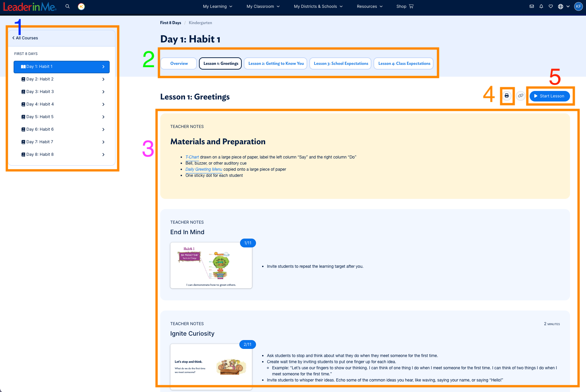Screen dimensions: 586x392
Task: Click the search magnifier icon
Action: [x=68, y=6]
